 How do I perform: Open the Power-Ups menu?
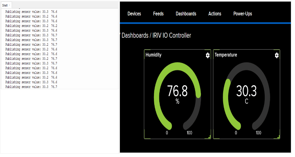(243, 14)
